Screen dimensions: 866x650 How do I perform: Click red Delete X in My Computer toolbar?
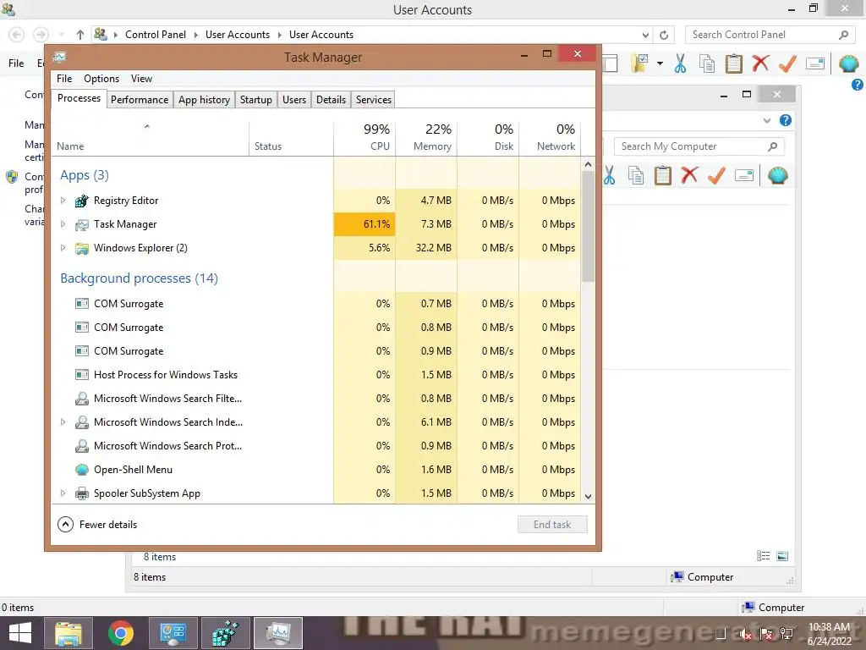pyautogui.click(x=689, y=175)
